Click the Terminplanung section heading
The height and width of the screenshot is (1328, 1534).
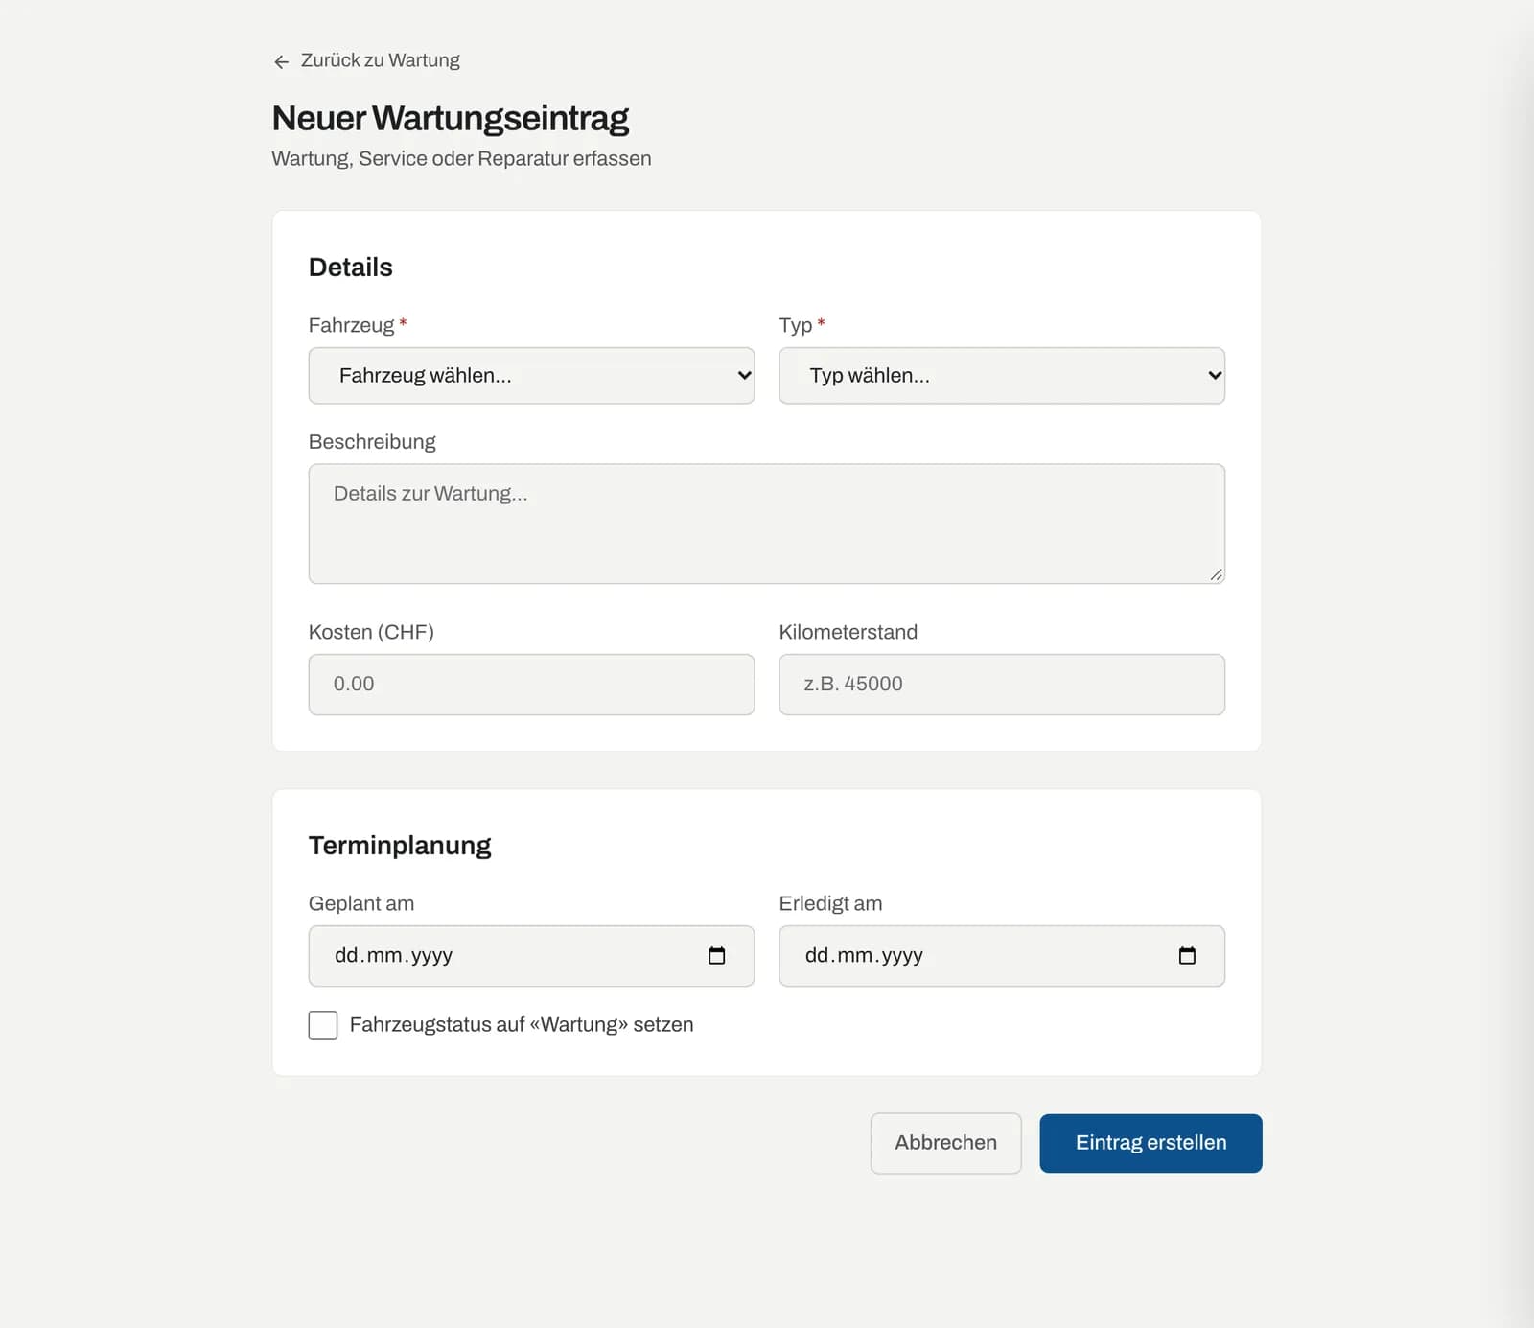tap(400, 846)
